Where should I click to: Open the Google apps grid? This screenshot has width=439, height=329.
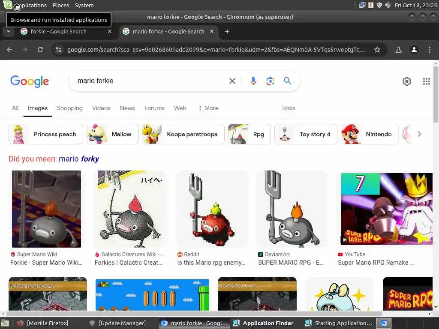click(x=426, y=81)
